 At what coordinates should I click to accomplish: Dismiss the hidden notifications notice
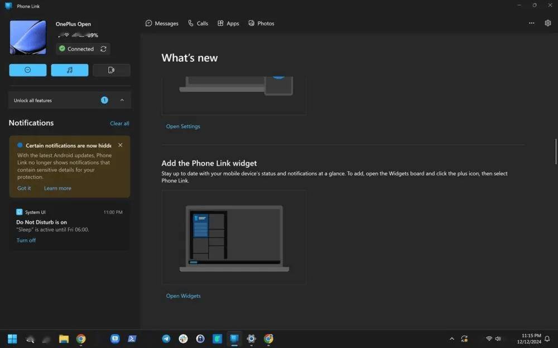pos(121,145)
